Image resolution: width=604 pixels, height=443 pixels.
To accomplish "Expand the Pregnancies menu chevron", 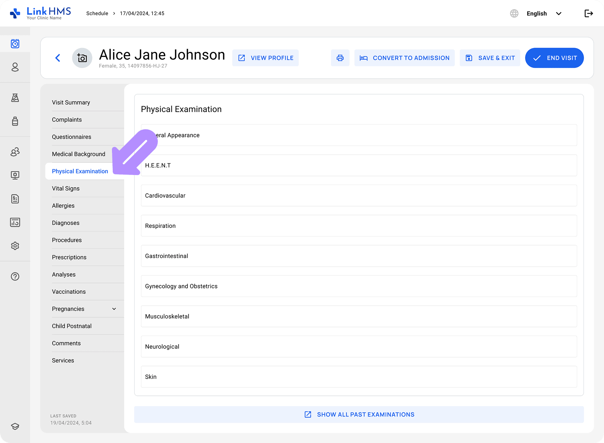I will pyautogui.click(x=114, y=309).
